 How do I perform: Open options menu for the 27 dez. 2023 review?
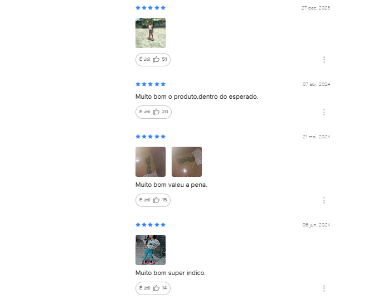pos(324,60)
